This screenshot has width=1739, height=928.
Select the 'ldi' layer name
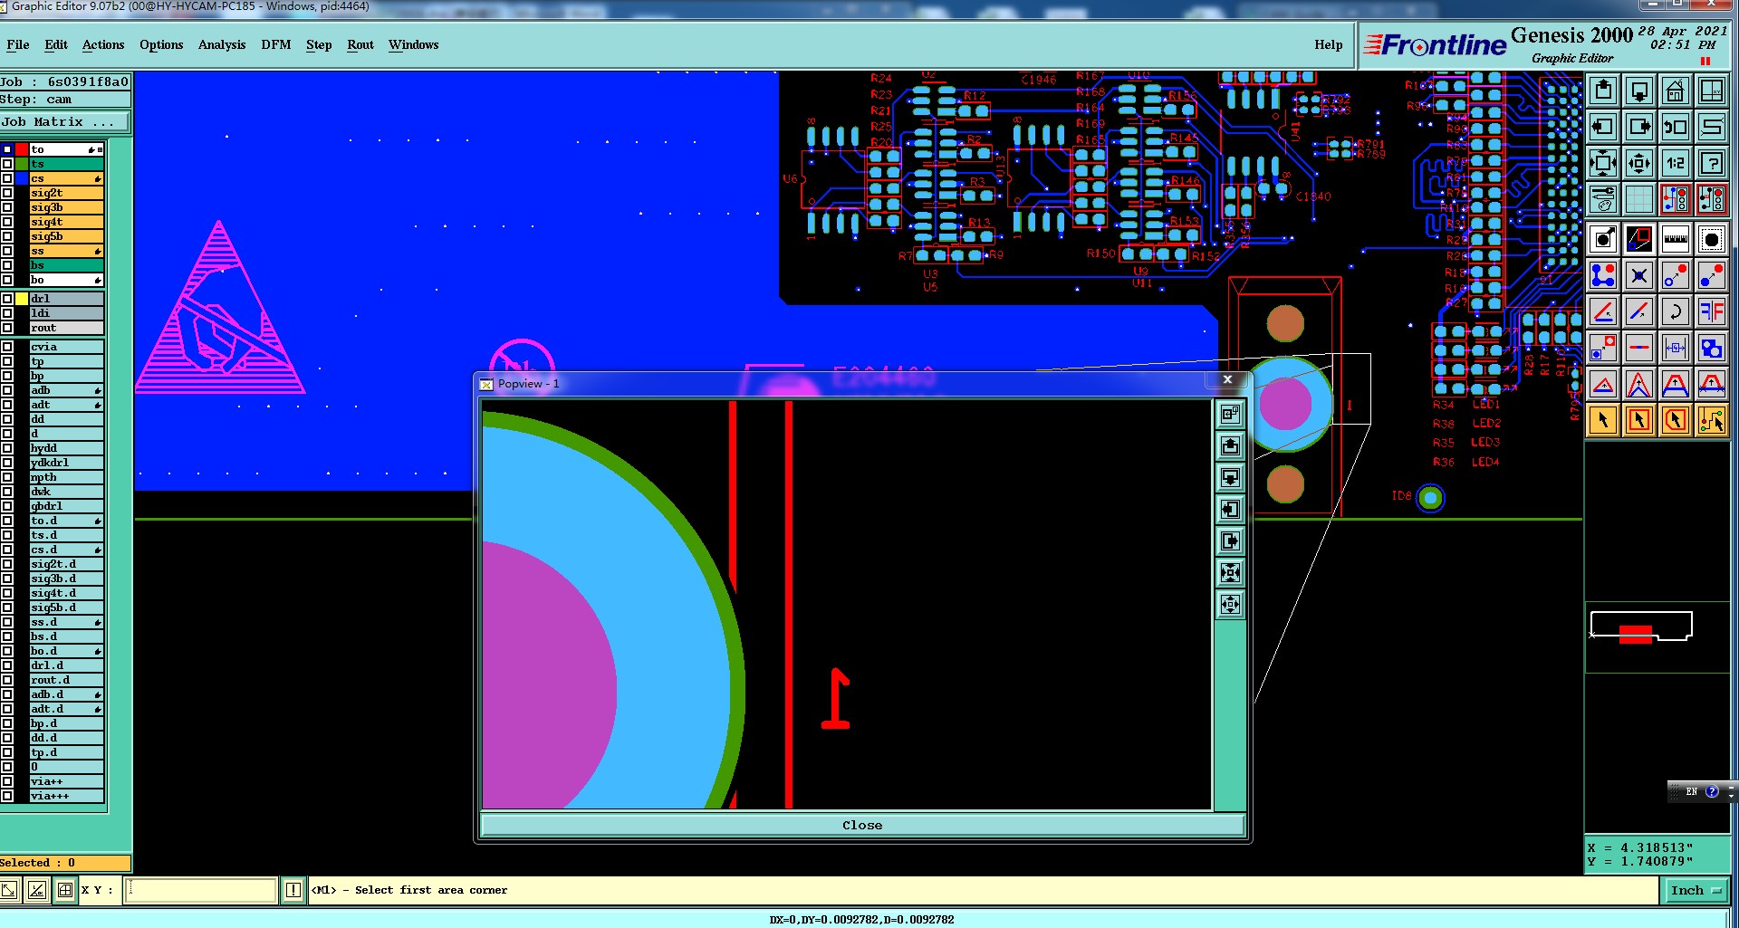(67, 313)
